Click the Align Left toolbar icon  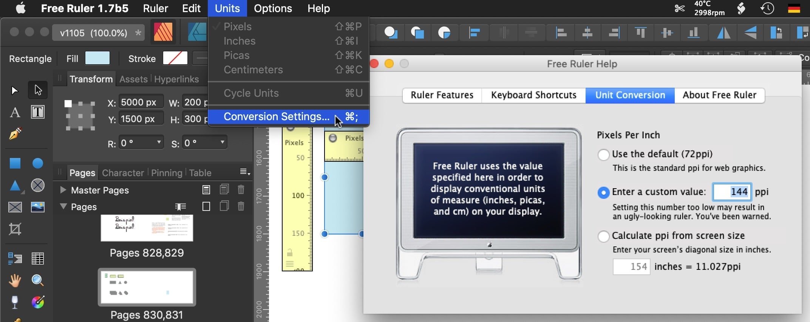click(561, 33)
